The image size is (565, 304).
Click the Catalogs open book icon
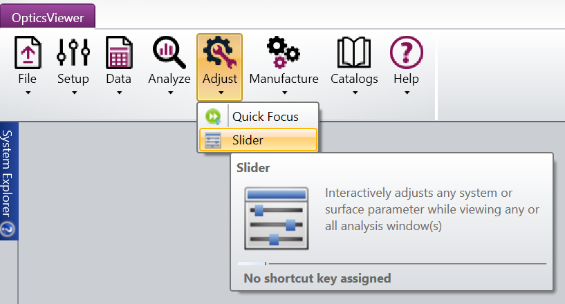click(x=354, y=53)
